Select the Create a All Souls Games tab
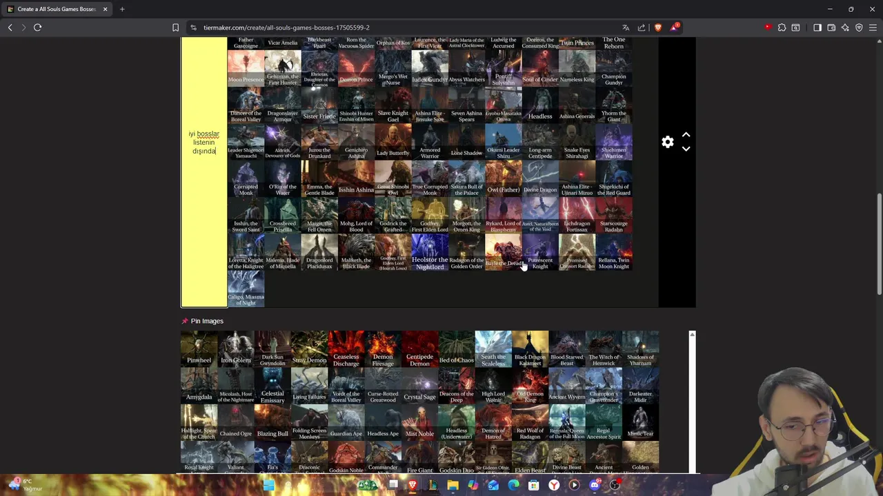 57,9
